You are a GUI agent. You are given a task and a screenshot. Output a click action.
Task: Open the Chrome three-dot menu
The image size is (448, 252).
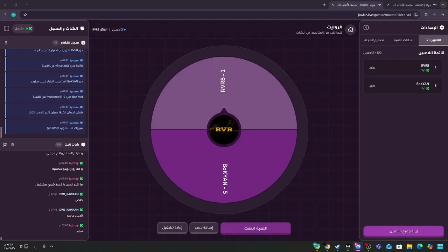pos(5,15)
